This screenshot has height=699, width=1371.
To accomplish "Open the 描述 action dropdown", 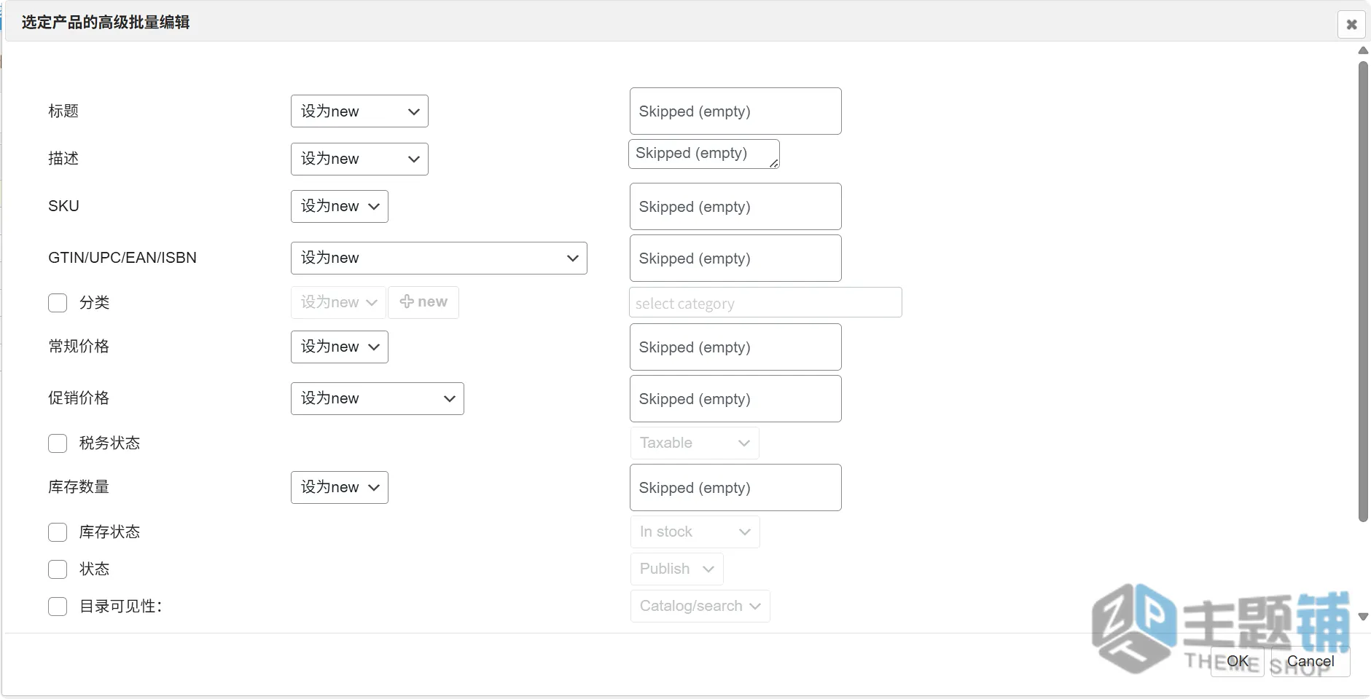I will coord(359,159).
